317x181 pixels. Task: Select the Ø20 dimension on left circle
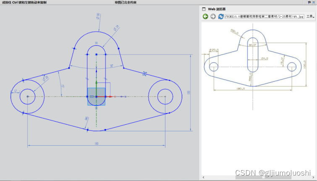click(x=46, y=78)
